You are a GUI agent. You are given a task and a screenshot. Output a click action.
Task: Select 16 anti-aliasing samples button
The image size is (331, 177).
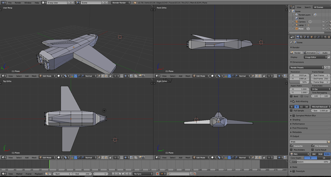(x=307, y=107)
